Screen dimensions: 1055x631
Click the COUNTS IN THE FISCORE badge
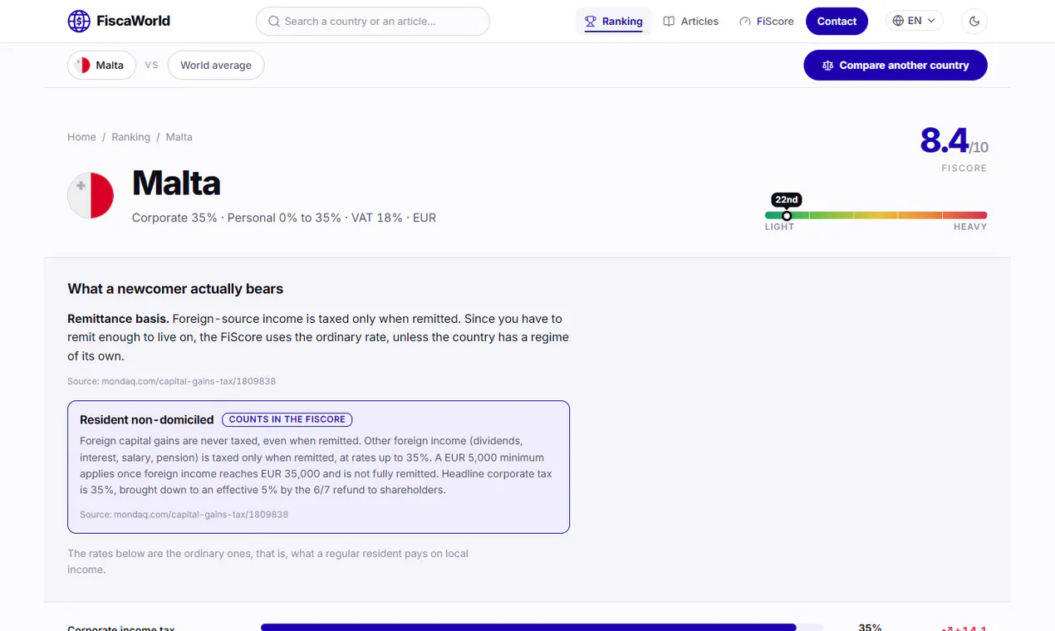287,419
